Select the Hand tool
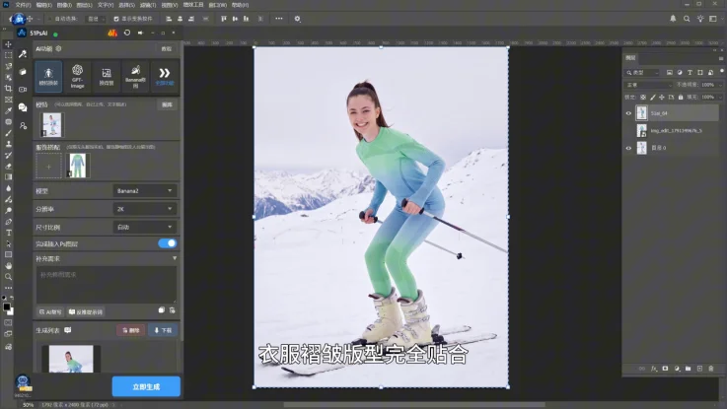The height and width of the screenshot is (409, 727). point(8,265)
